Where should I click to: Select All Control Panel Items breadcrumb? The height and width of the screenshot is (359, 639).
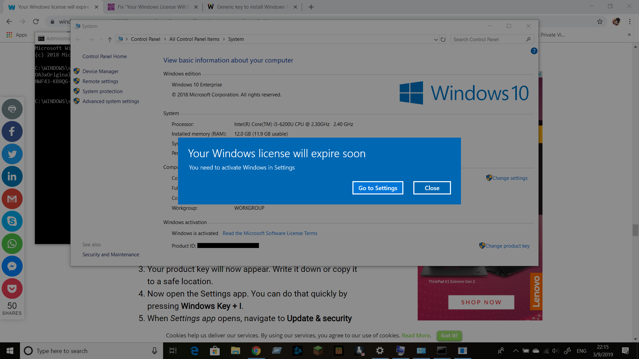[x=194, y=39]
